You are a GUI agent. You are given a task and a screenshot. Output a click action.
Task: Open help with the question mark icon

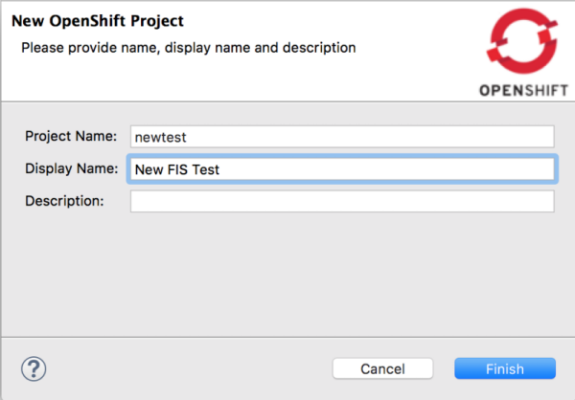(x=34, y=368)
